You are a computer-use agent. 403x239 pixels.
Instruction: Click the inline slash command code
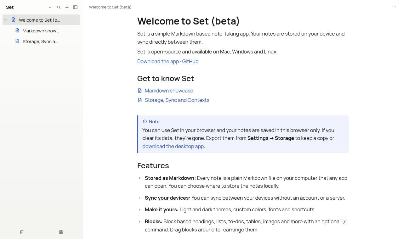click(344, 222)
